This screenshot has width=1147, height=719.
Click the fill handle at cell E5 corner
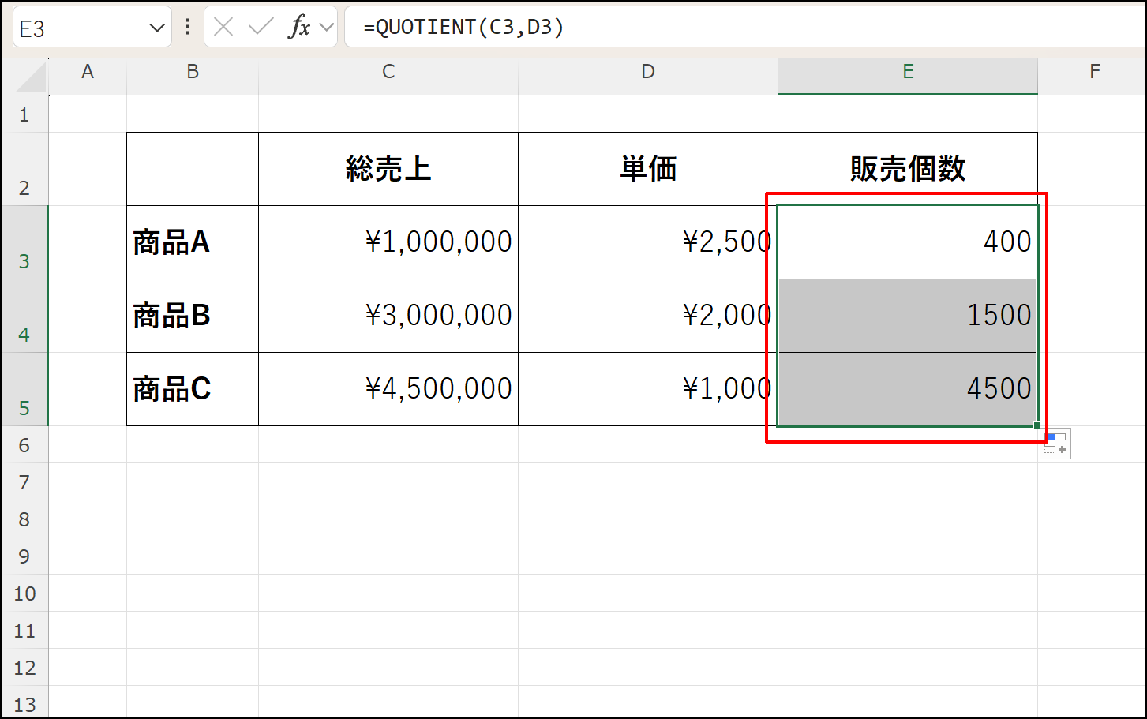1036,424
